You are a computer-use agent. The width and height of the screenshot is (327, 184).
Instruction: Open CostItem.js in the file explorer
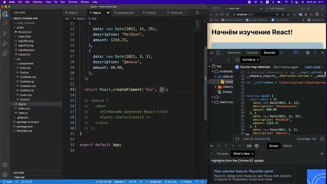tap(27, 90)
